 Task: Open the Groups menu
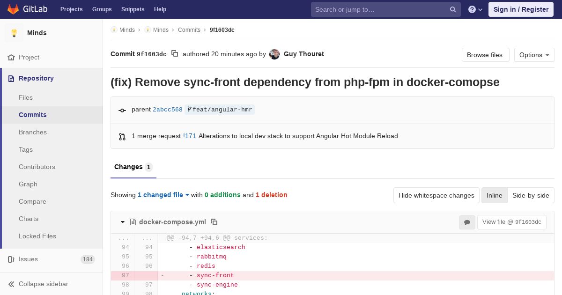tap(102, 9)
